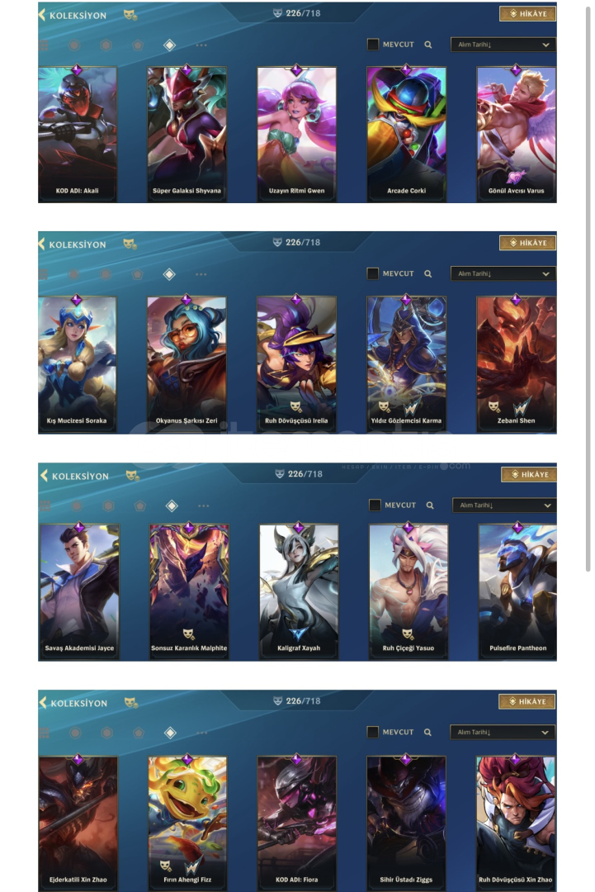
Task: Select pentagon filter tab above Sonsuz Karanlık Malphite
Action: click(140, 505)
